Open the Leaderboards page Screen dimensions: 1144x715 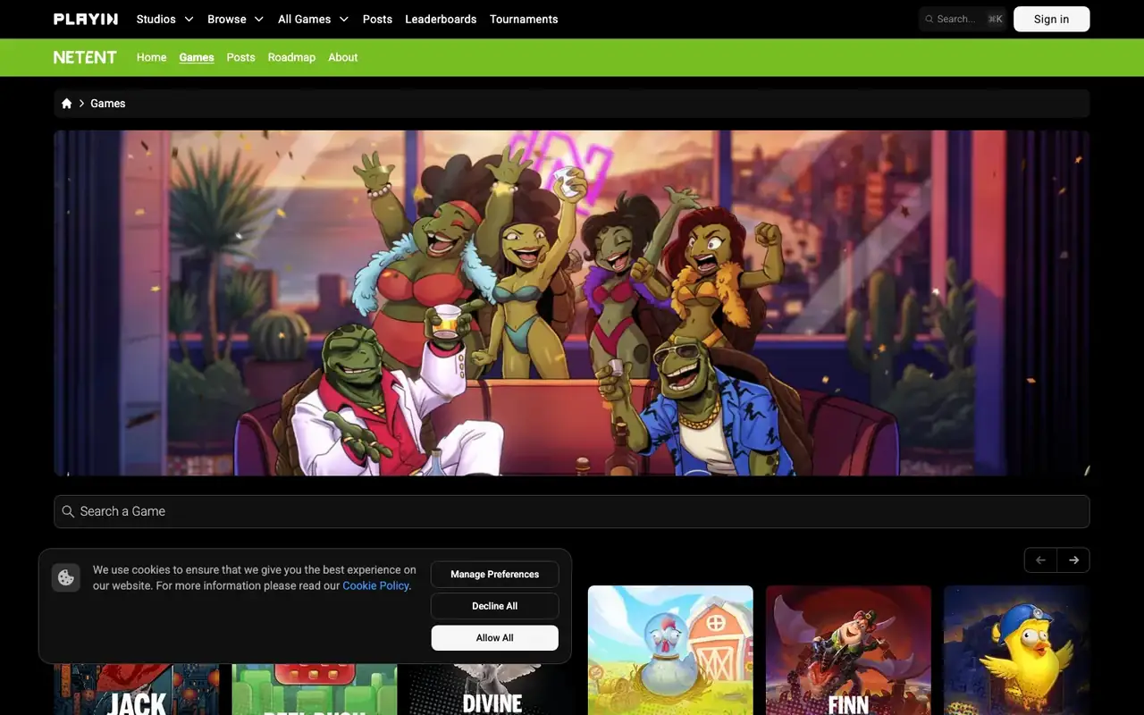point(441,19)
